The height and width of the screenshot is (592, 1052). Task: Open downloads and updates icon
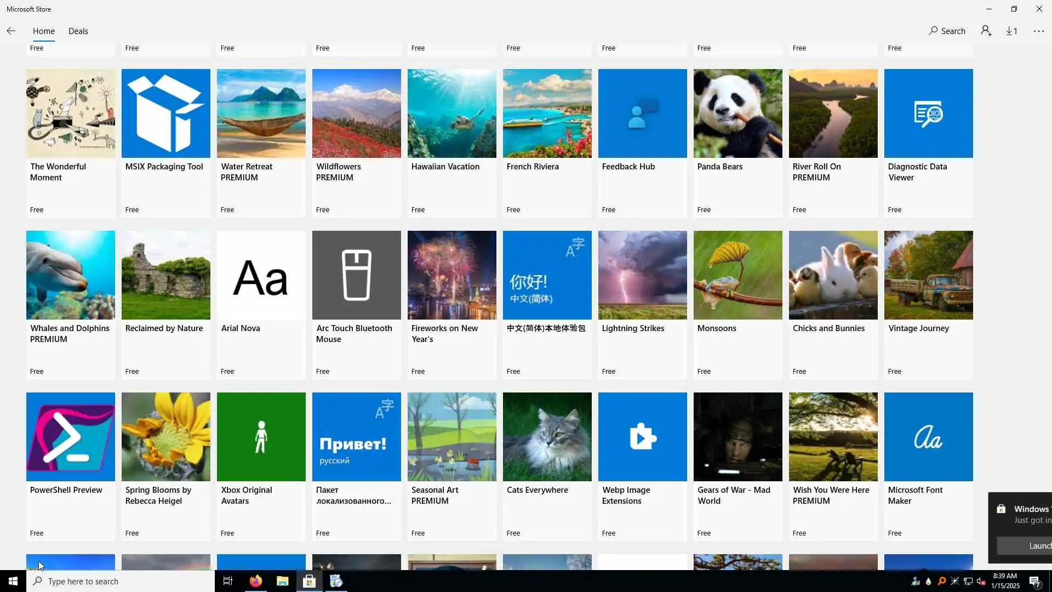1011,31
